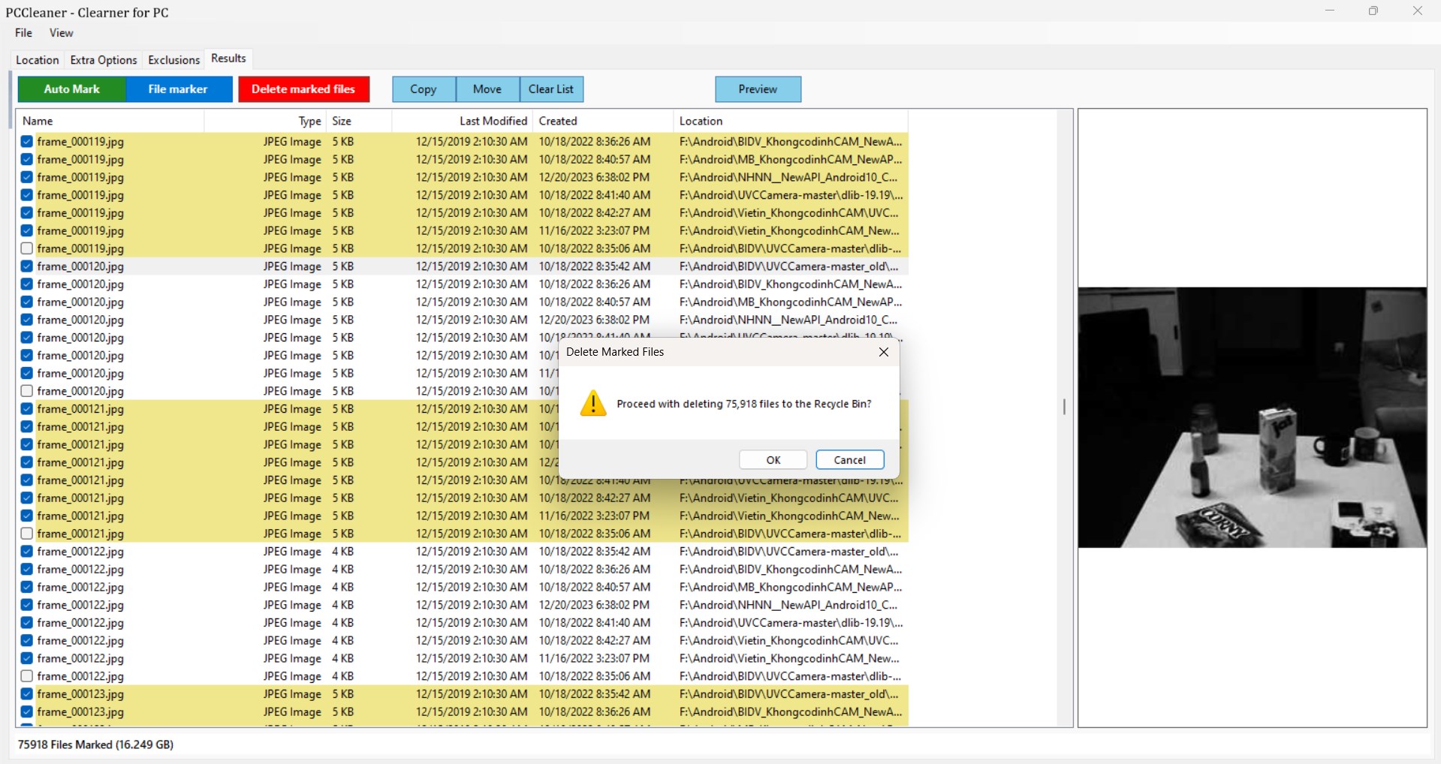Screen dimensions: 1441x764
Task: Click the status text "75918 Files Marked (16.249 GB)"
Action: [96, 744]
